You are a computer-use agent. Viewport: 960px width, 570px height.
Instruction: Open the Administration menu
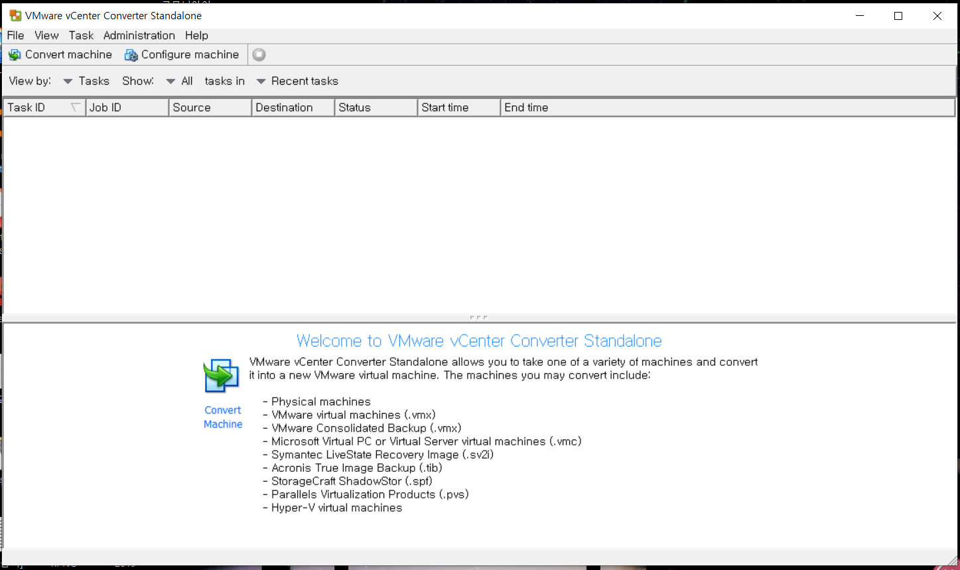(x=139, y=35)
